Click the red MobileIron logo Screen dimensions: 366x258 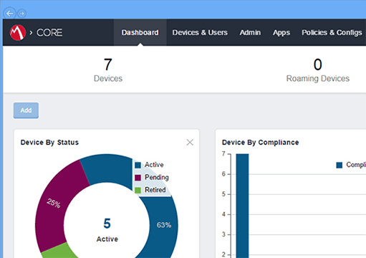[18, 32]
